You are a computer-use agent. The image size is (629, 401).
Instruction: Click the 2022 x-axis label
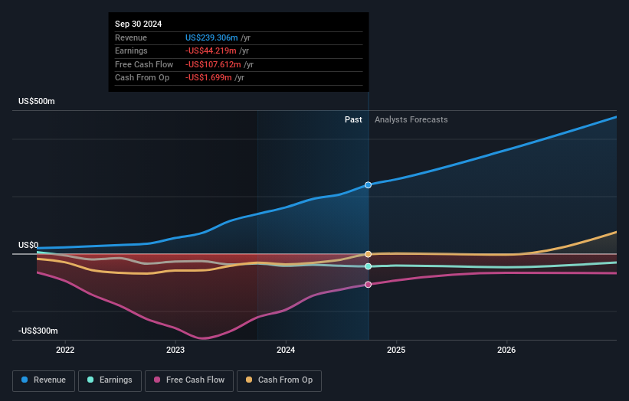(x=65, y=350)
